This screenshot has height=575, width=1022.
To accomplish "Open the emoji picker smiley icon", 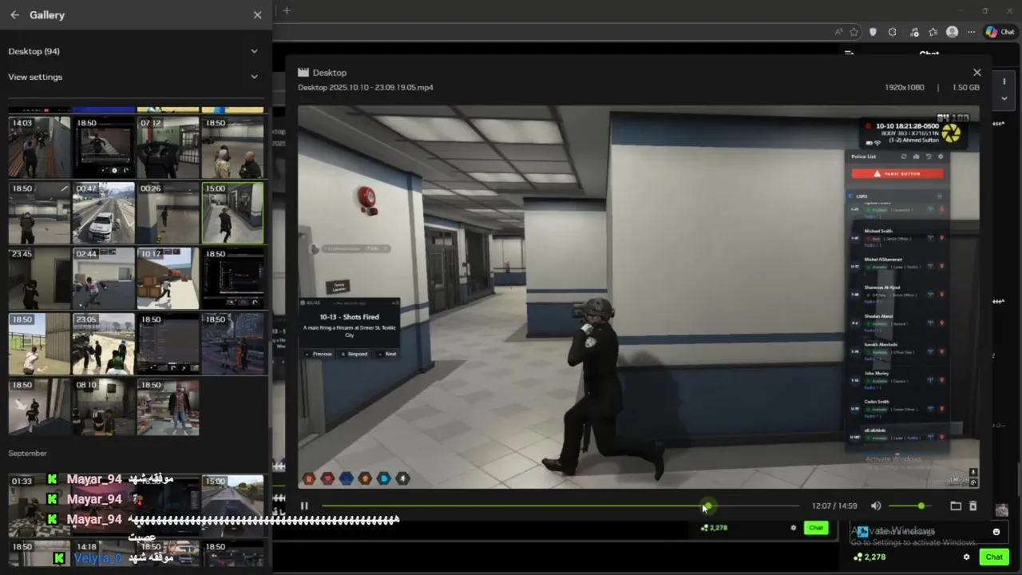I will (996, 532).
